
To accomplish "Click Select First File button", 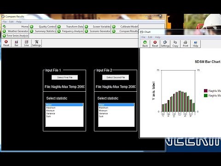I will [64, 77].
